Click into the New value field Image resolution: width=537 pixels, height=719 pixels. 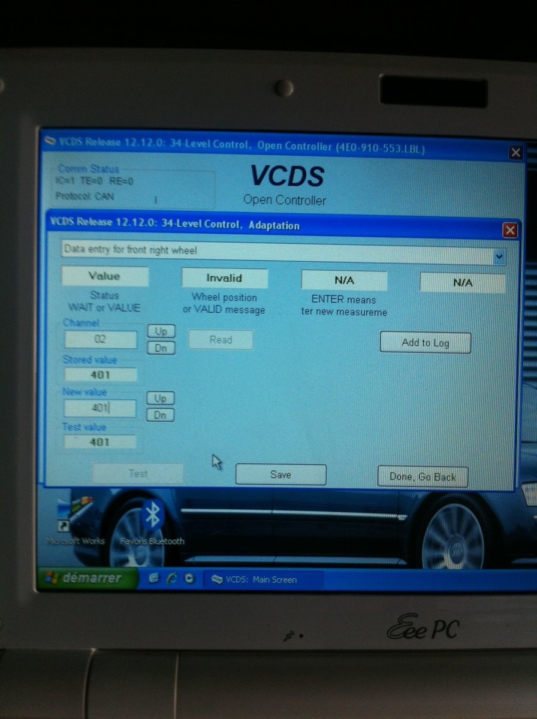click(x=100, y=408)
